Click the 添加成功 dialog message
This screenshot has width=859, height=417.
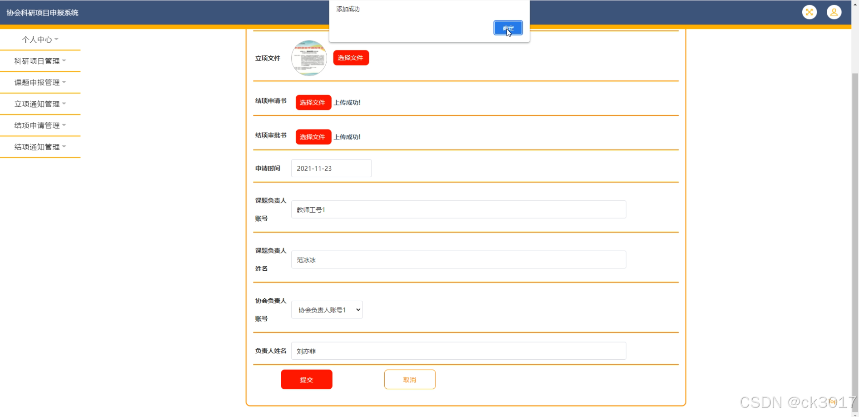tap(348, 9)
